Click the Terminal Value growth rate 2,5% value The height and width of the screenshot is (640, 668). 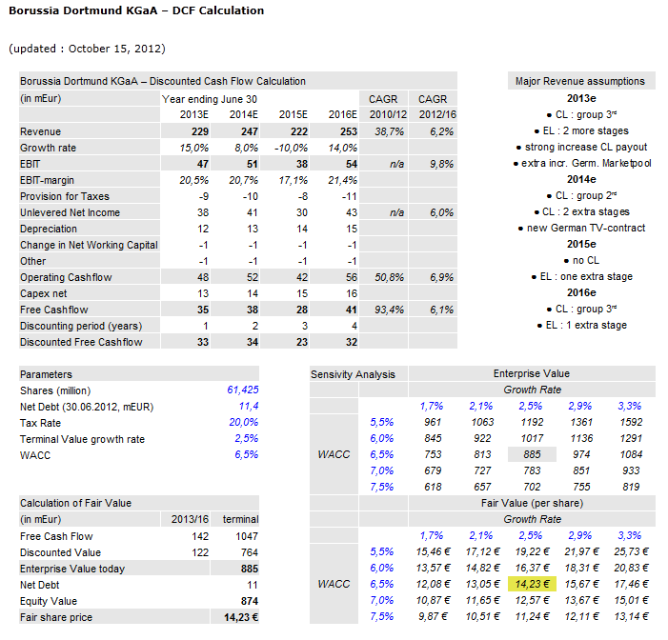tap(244, 438)
